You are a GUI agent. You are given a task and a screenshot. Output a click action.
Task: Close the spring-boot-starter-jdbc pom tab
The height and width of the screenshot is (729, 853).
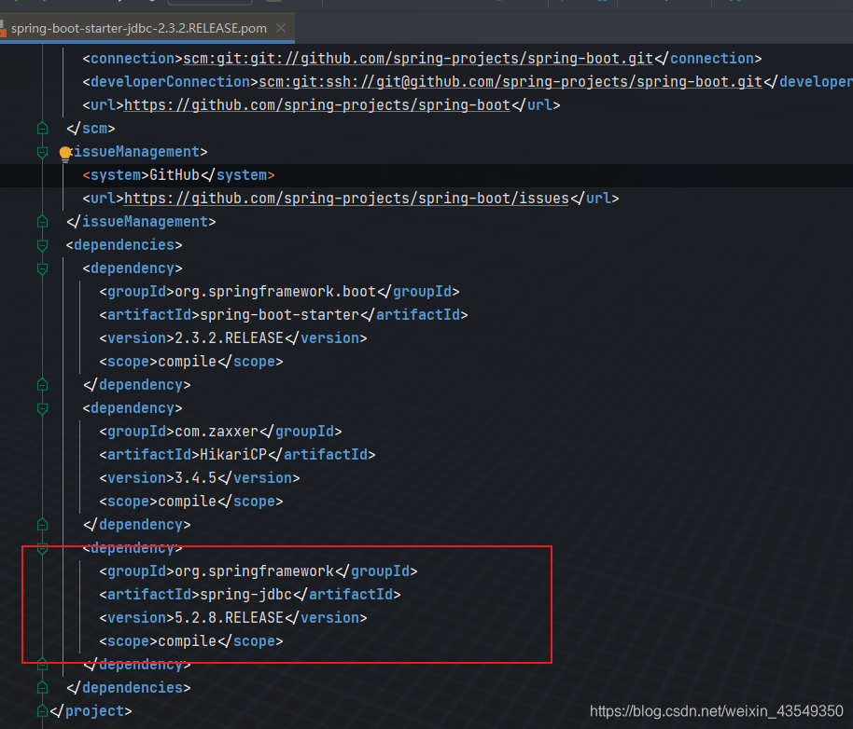(280, 29)
